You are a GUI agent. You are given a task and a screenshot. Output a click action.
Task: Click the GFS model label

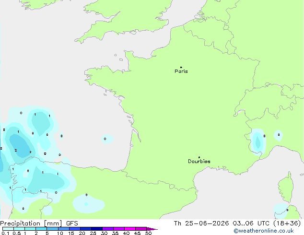pos(72,223)
